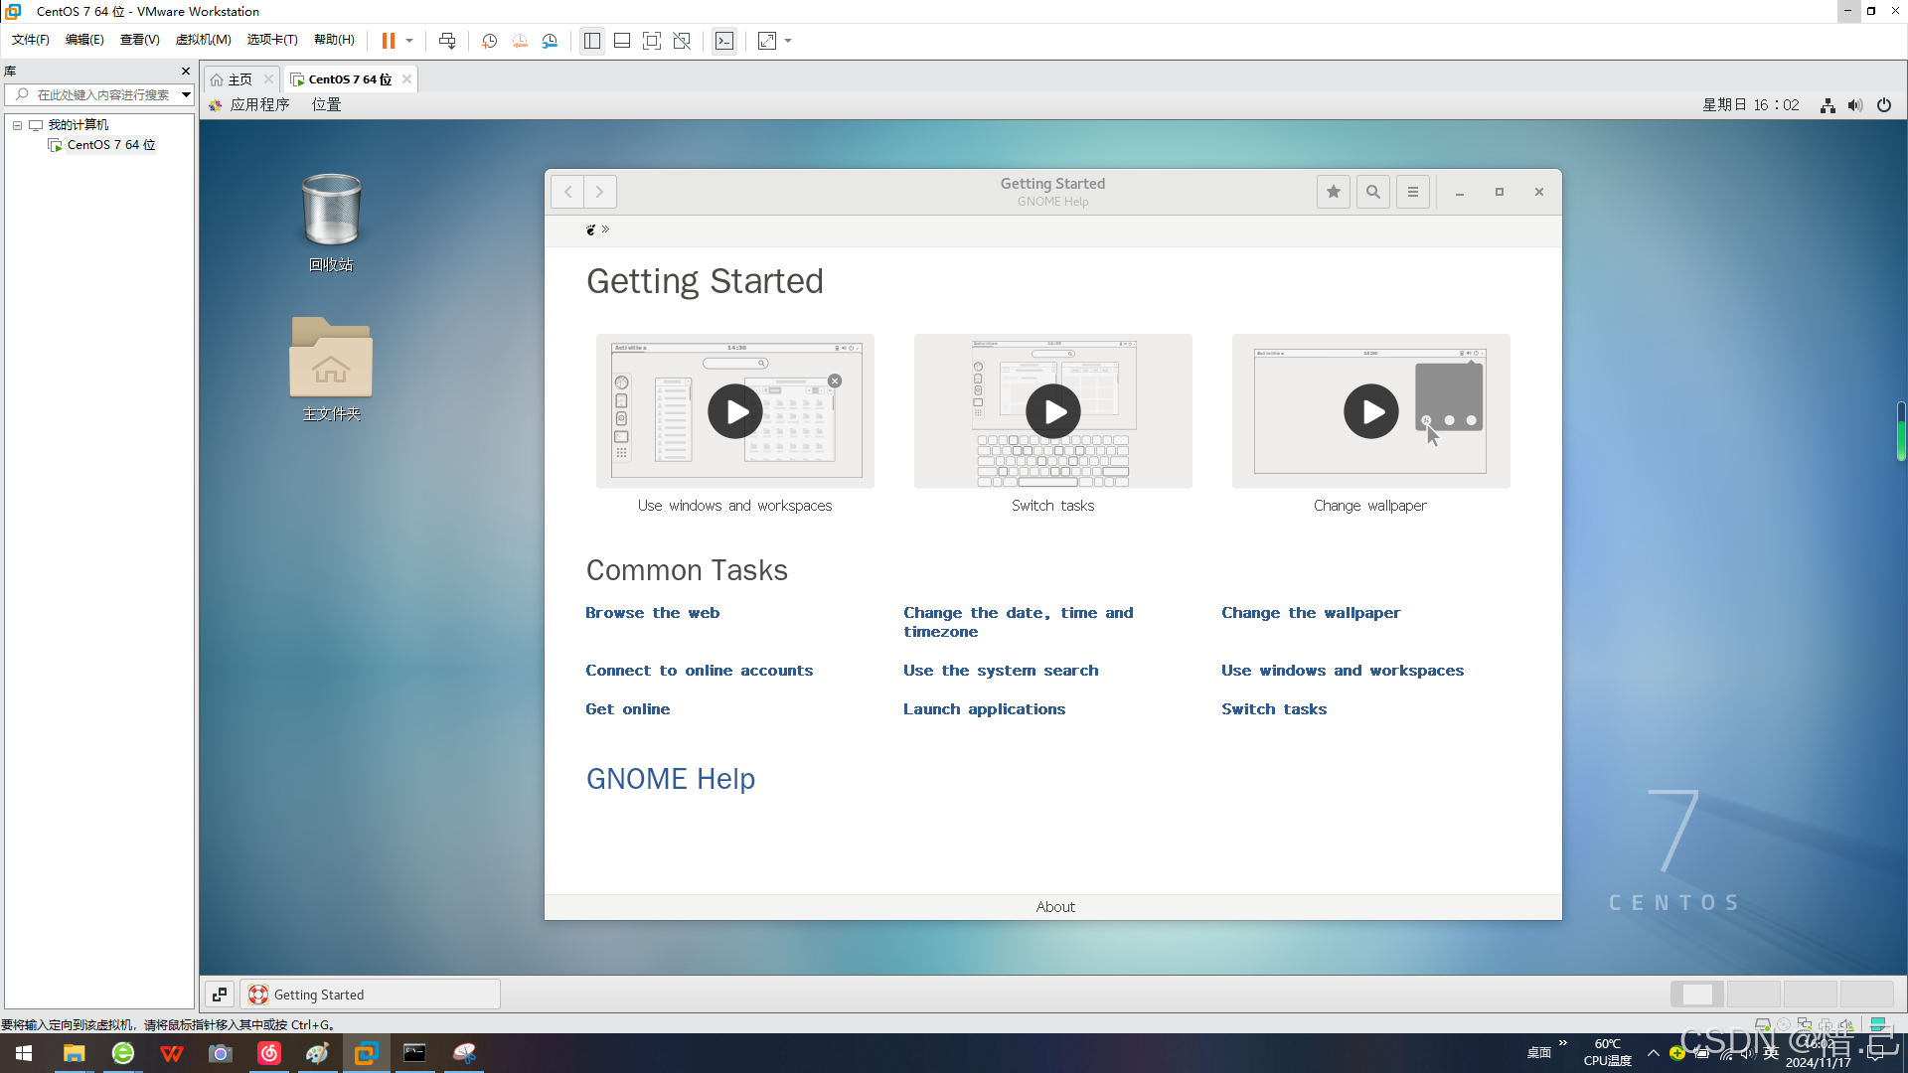This screenshot has width=1908, height=1073.
Task: Play the Use windows and workspaces video
Action: point(735,411)
